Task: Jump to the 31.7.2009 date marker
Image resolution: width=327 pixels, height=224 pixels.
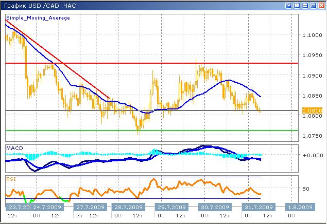Action: coord(256,207)
